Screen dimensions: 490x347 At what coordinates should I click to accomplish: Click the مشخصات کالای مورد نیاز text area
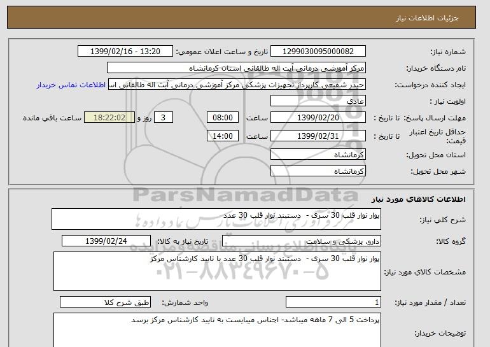217,271
